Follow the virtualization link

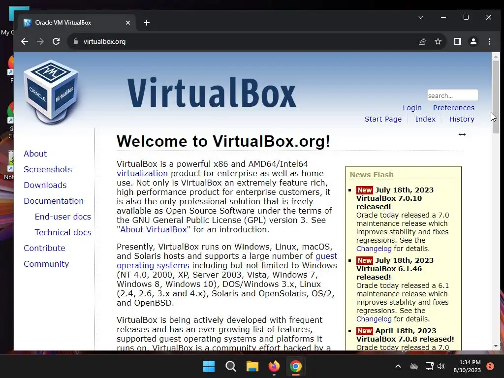[x=142, y=174]
